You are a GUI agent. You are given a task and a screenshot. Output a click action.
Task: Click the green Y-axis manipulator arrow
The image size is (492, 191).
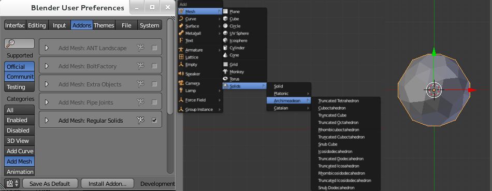pos(435,52)
